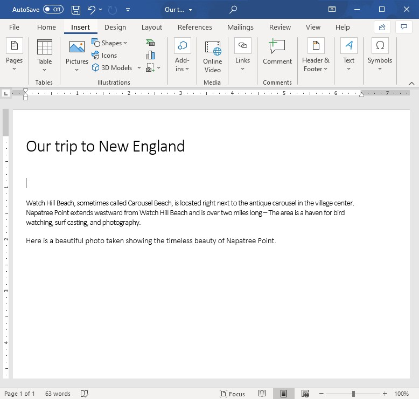Viewport: 419px width, 399px height.
Task: Open the Undo history dropdown arrow
Action: click(x=101, y=10)
